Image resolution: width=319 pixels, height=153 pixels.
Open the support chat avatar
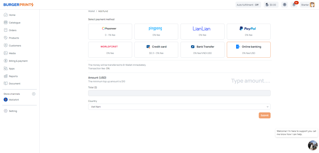(312, 145)
